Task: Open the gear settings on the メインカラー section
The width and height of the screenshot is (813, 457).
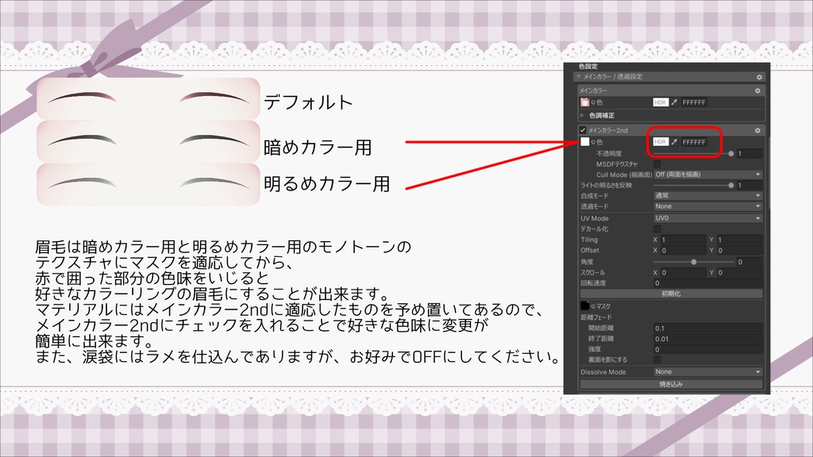Action: [x=760, y=90]
